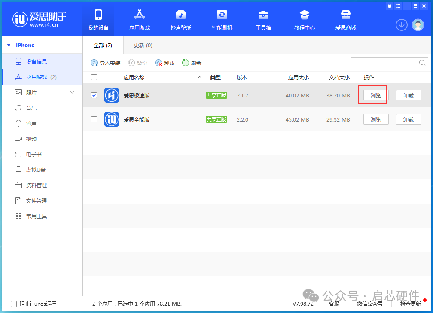Click the 爱思助手 logo
Image resolution: width=433 pixels, height=313 pixels.
(39, 20)
